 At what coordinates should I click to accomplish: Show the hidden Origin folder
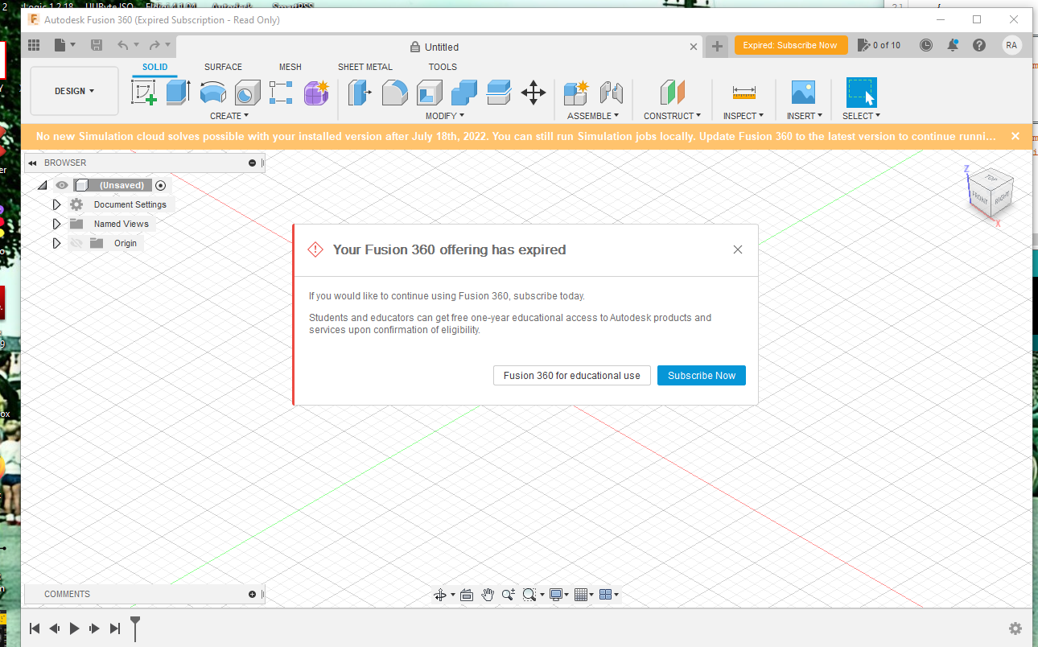click(76, 243)
